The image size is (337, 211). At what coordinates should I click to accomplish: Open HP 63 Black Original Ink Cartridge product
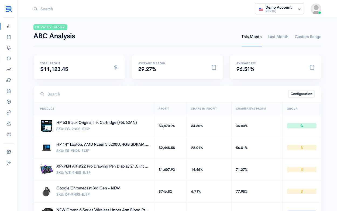pos(97,122)
